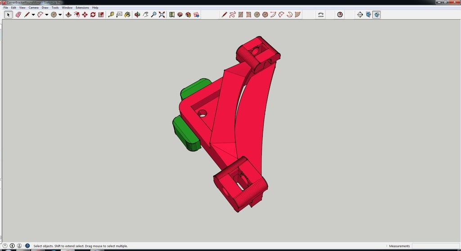461x251 pixels.
Task: Toggle Display Section Planes
Action: tap(368, 14)
